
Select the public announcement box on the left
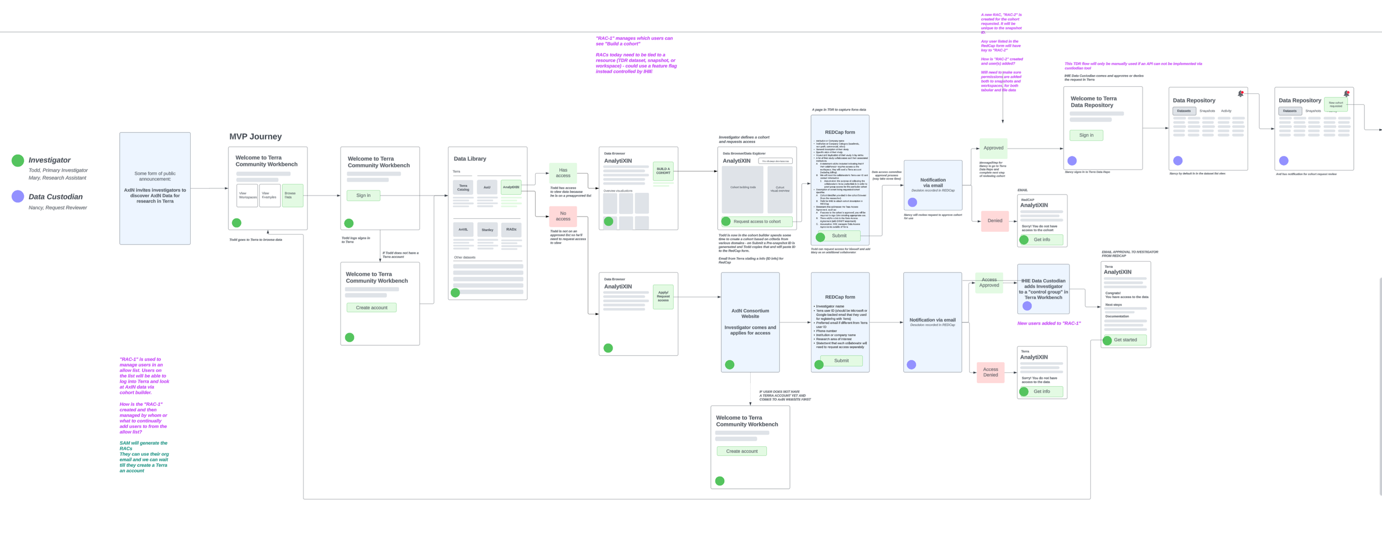(x=155, y=188)
